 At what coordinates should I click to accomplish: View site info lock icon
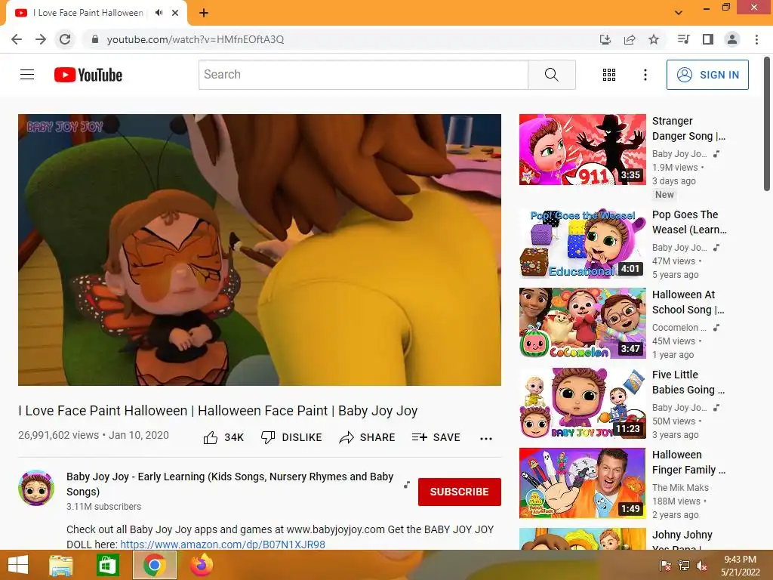95,39
